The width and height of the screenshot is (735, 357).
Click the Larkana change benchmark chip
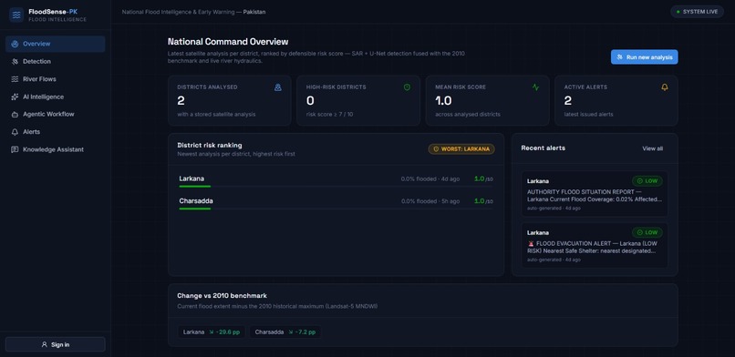pyautogui.click(x=212, y=332)
